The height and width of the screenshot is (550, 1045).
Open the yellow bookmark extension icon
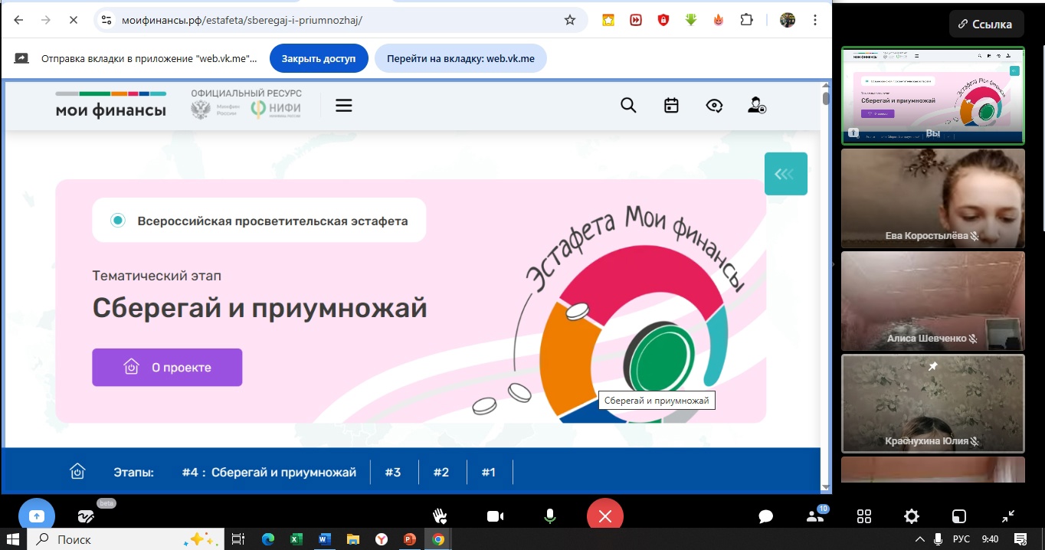tap(608, 21)
